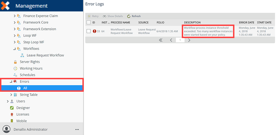The height and width of the screenshot is (135, 277).
Task: Expand the Users node
Action: pyautogui.click(x=8, y=101)
